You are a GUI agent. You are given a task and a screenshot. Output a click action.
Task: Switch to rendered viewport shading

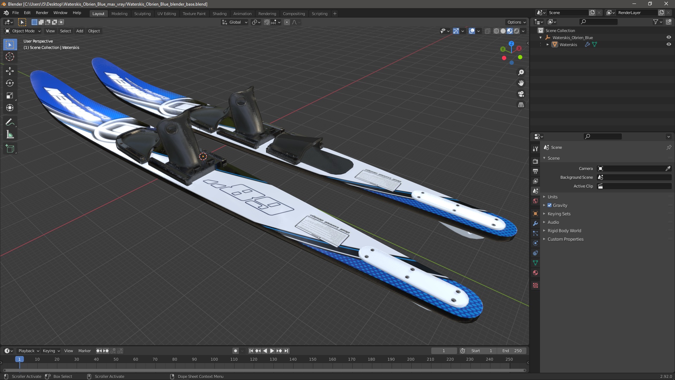[516, 31]
